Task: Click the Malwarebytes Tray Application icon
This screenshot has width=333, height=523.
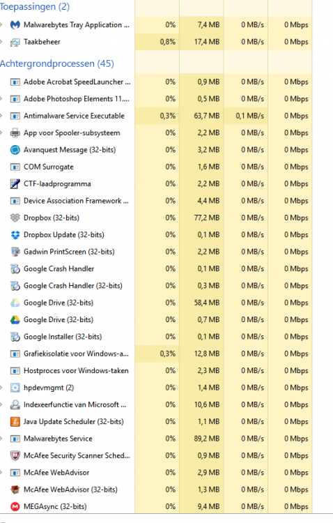Action: [15, 25]
